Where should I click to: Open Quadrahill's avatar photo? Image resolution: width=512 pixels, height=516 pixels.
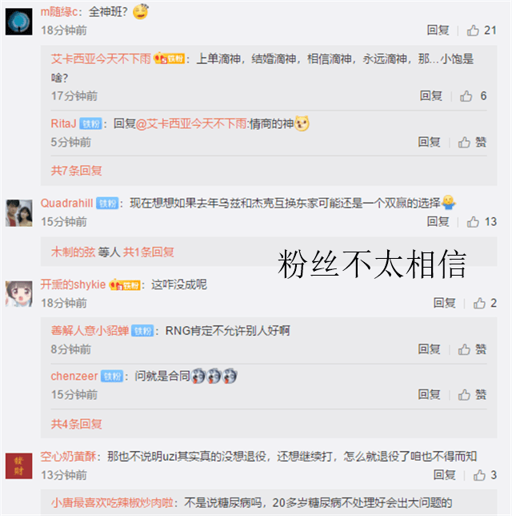click(18, 213)
